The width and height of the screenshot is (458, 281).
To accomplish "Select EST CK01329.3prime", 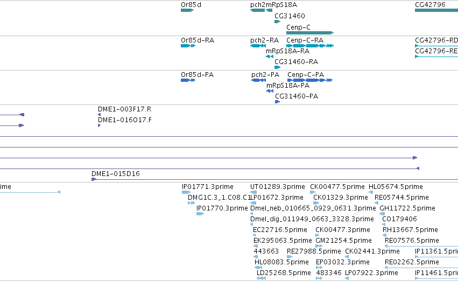I will click(316, 203).
